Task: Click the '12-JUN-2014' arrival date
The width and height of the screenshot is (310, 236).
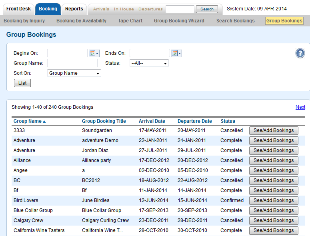Action: pyautogui.click(x=154, y=200)
